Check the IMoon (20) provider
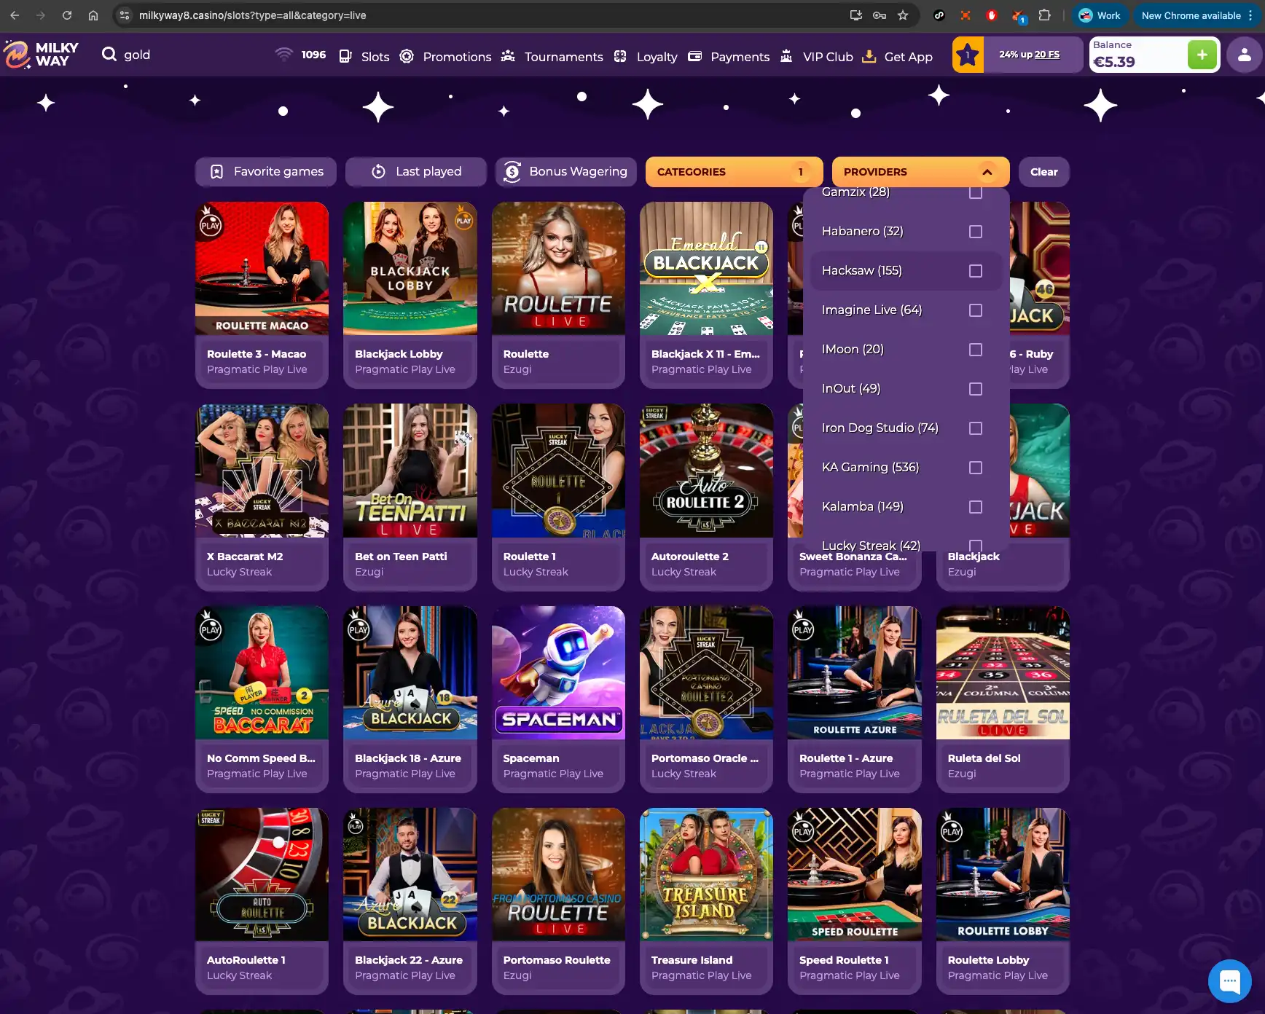Screen dimensions: 1265x1014 click(976, 350)
